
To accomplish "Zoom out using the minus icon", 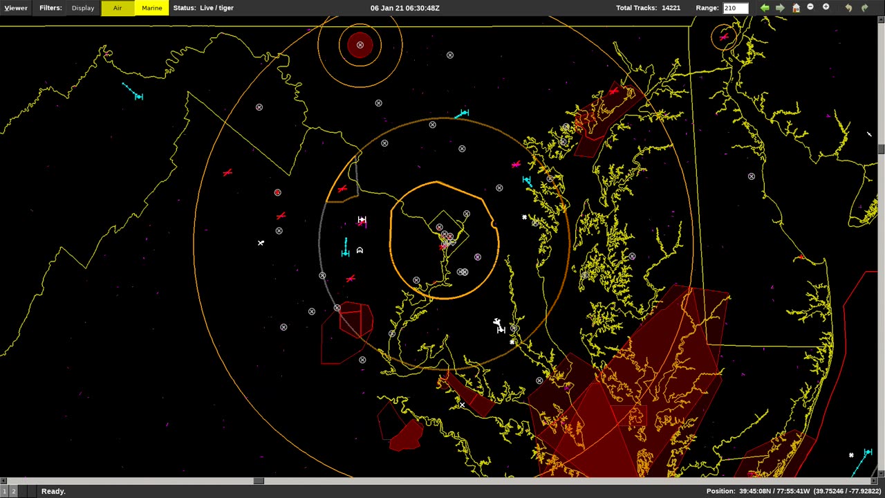I will [x=810, y=7].
